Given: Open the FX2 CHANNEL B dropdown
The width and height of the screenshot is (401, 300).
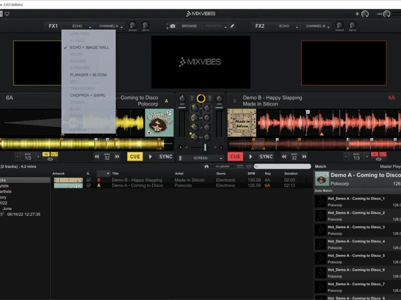Looking at the screenshot, I should coord(316,26).
